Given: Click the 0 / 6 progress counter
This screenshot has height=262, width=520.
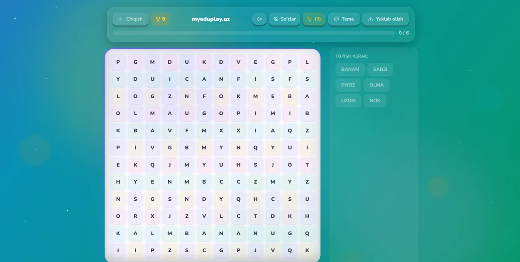Looking at the screenshot, I should coord(404,33).
